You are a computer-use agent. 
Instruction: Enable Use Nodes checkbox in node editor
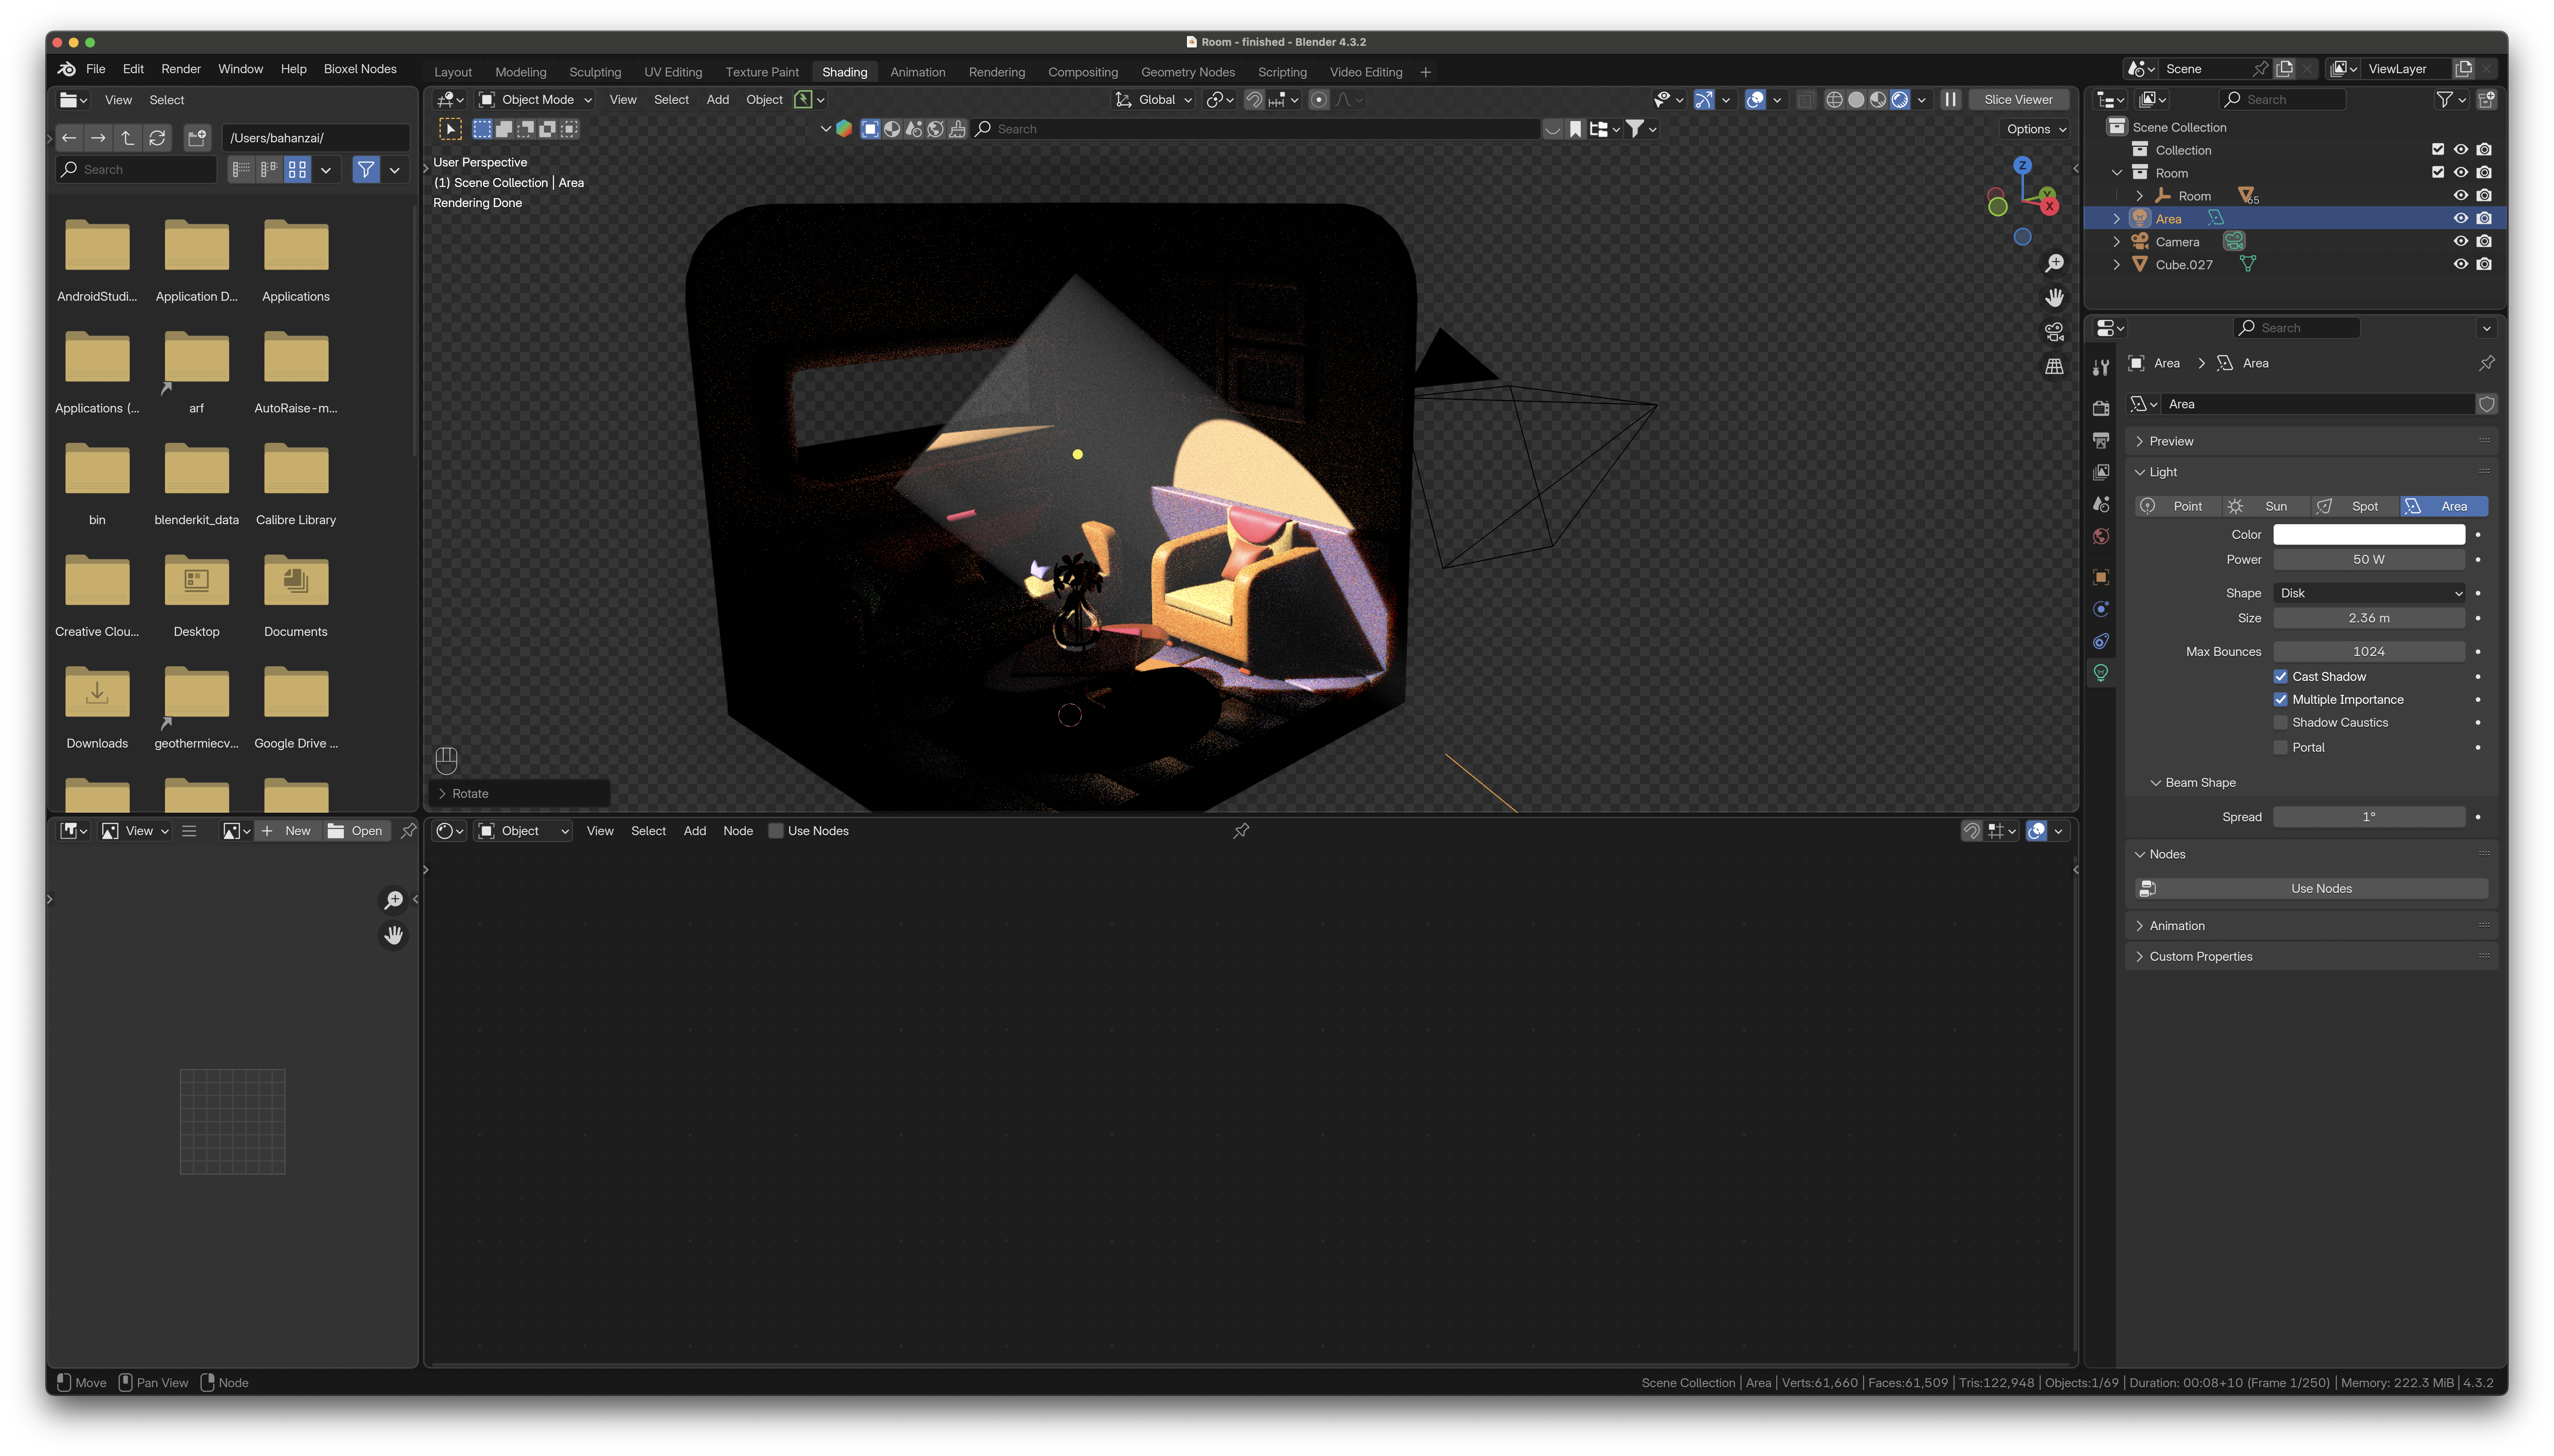tap(776, 831)
